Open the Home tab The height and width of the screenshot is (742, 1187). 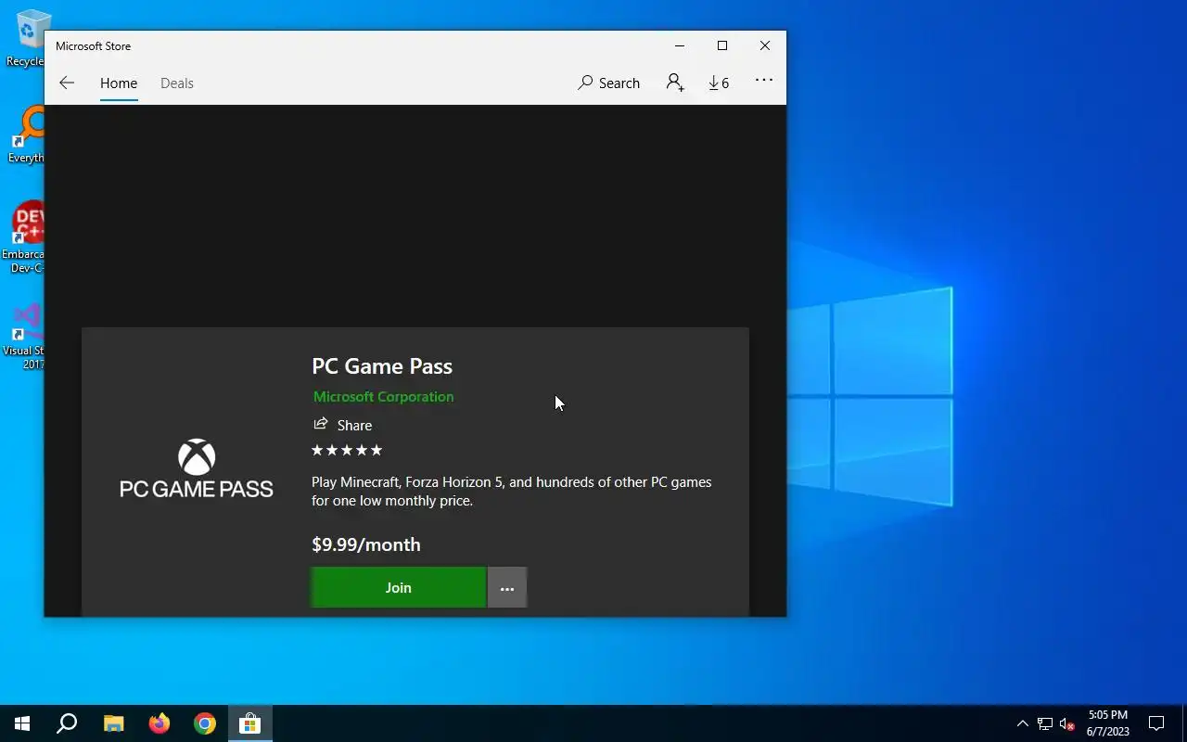[119, 83]
